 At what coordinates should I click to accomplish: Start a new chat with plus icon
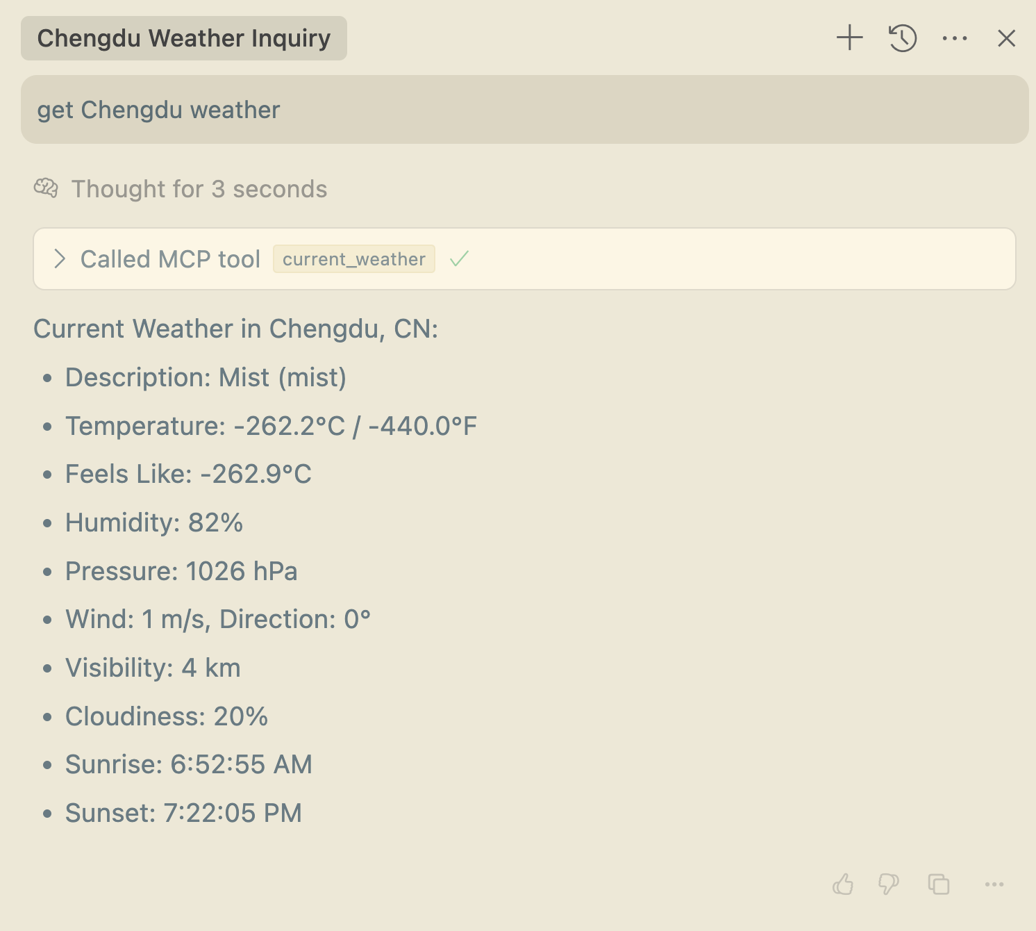(849, 38)
